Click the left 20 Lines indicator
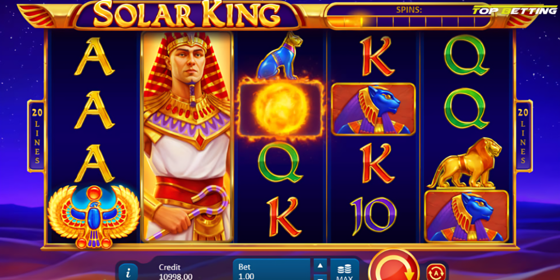The height and width of the screenshot is (280, 560). point(36,136)
